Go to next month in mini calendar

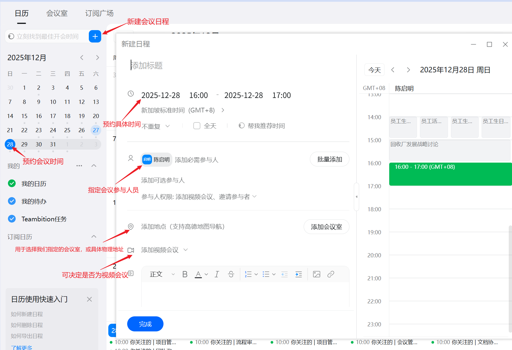click(97, 58)
